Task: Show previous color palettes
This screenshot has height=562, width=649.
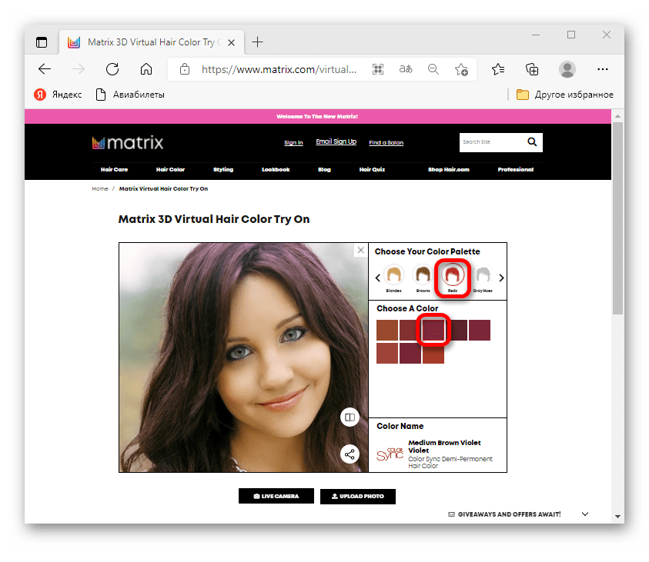Action: point(377,278)
